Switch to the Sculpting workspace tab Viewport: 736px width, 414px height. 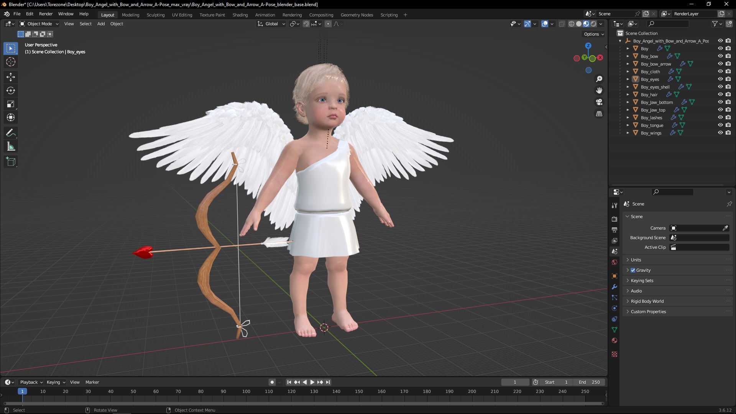click(156, 15)
